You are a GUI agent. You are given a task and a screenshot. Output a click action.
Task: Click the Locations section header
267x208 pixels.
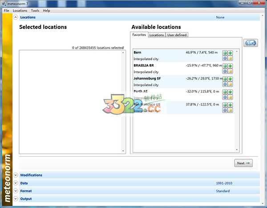(139, 17)
